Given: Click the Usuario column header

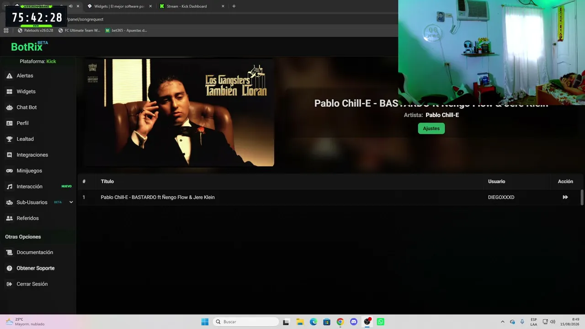Looking at the screenshot, I should pyautogui.click(x=496, y=181).
